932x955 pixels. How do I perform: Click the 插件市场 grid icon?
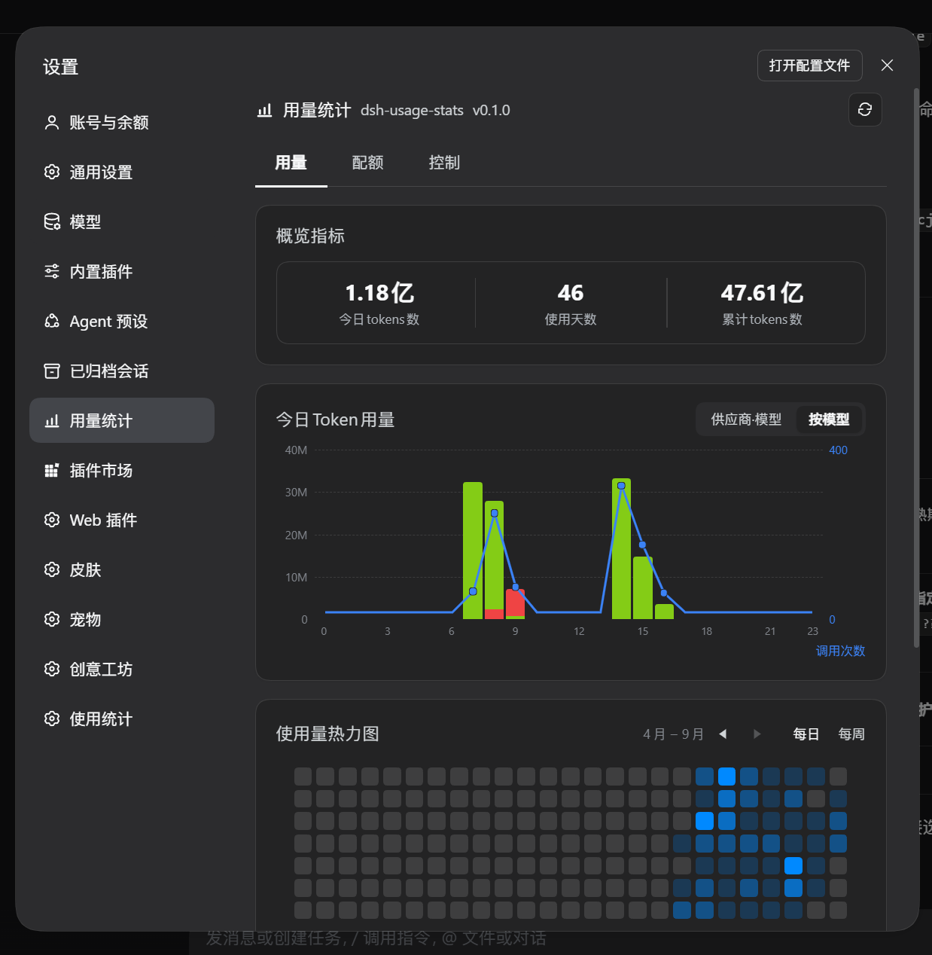52,471
